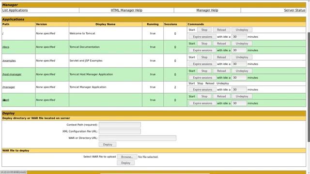Stop the Servlet and JSP Examples app
Viewport: 310px width, 174px height.
pos(204,57)
